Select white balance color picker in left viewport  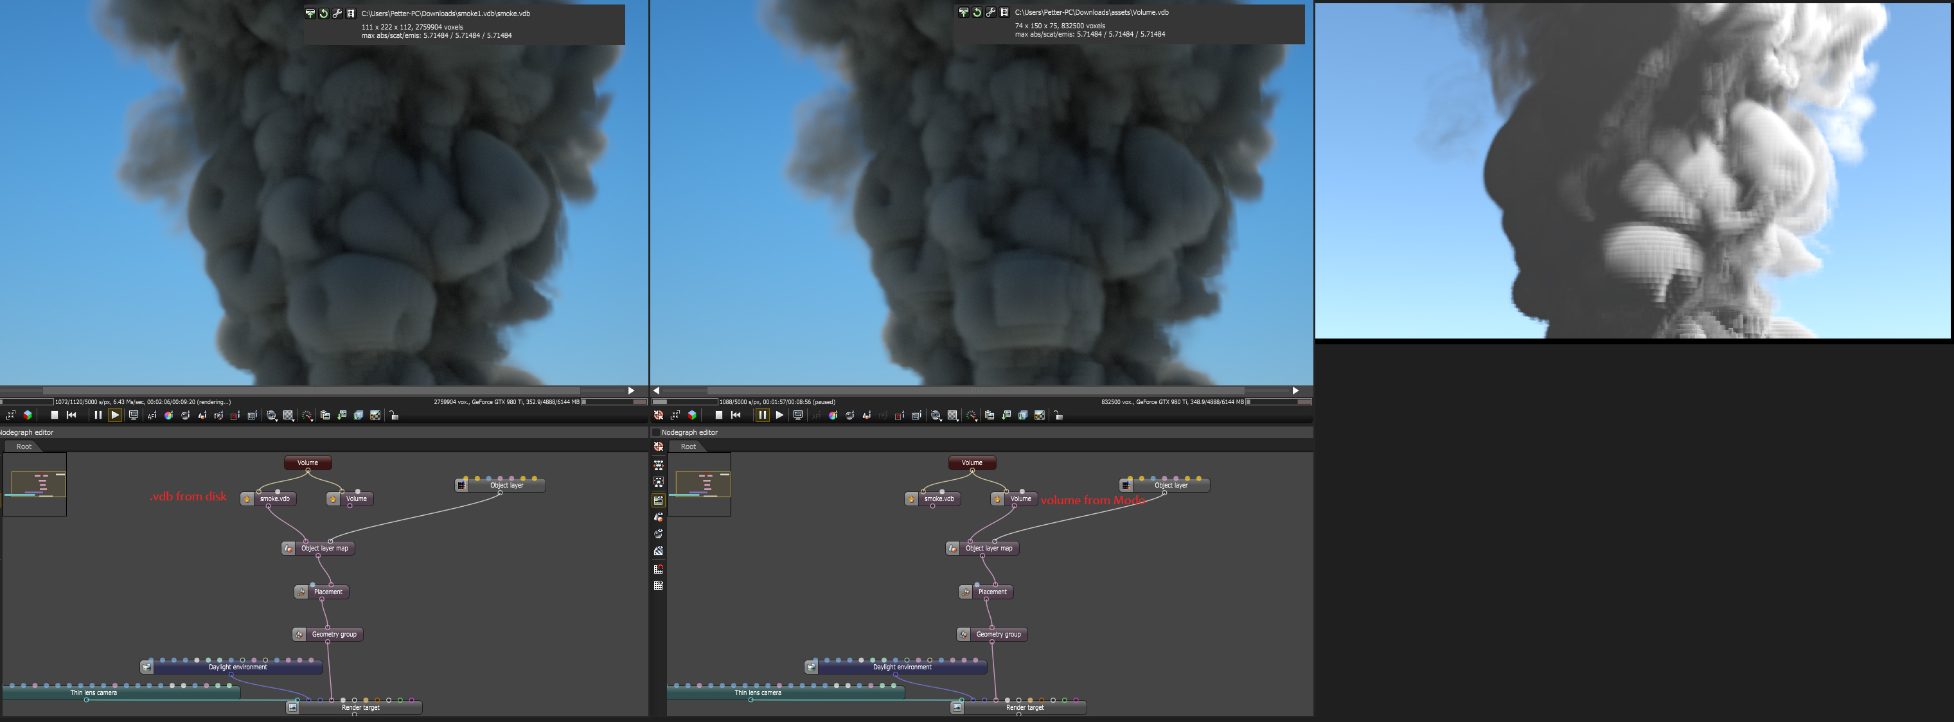coord(168,415)
